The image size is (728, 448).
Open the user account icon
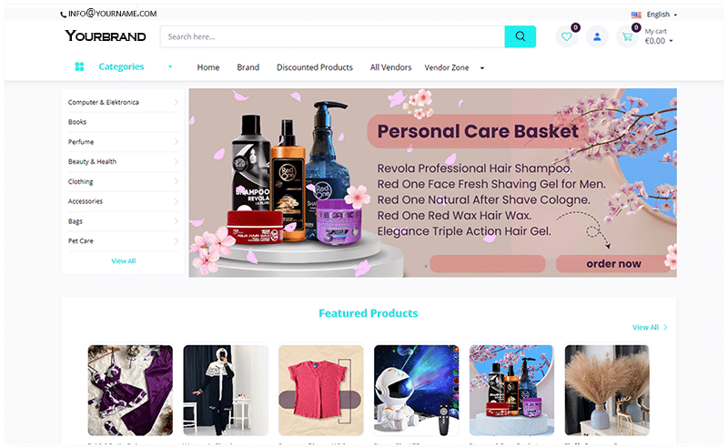pyautogui.click(x=597, y=36)
